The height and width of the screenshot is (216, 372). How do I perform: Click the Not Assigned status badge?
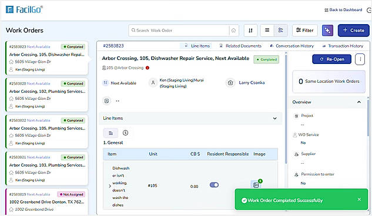pos(71,194)
